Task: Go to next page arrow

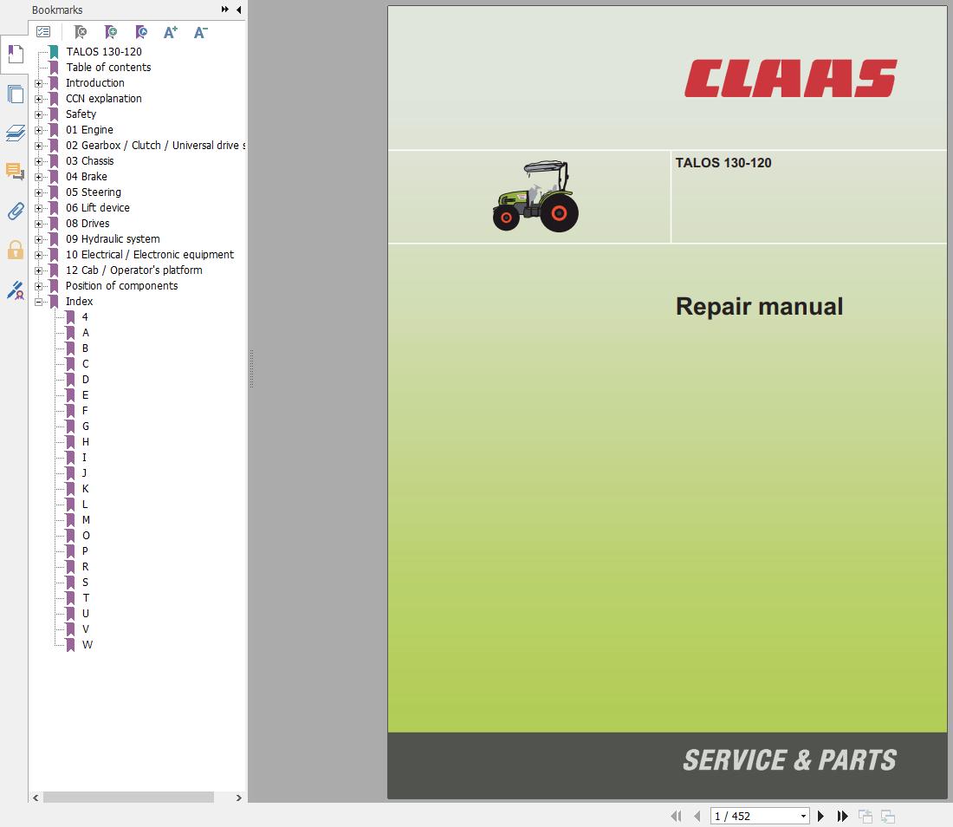Action: coord(820,816)
